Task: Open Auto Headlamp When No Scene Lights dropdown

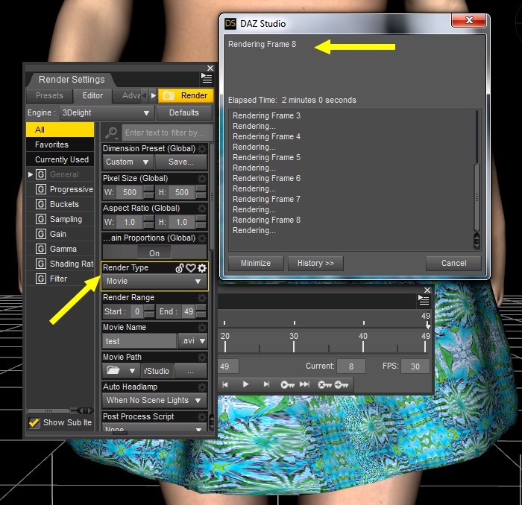Action: [154, 400]
